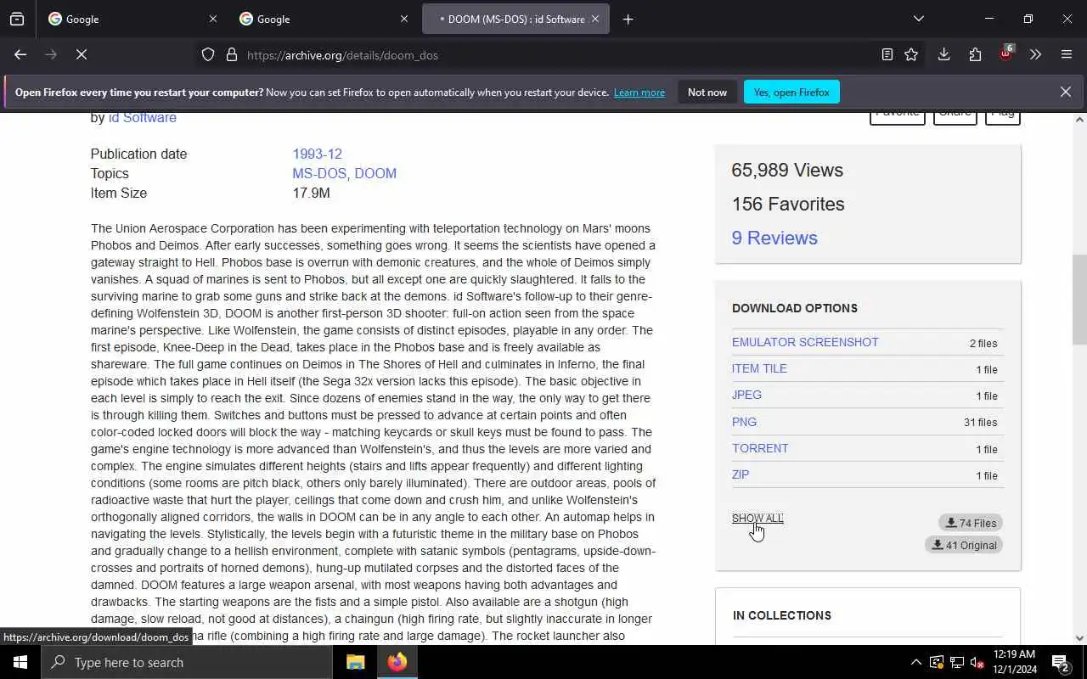
Task: Click Firefox taskbar icon
Action: coord(397,662)
